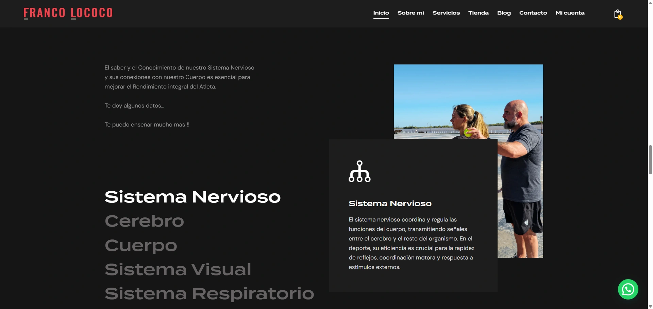Switch to the Cerebro tab

[x=144, y=221]
